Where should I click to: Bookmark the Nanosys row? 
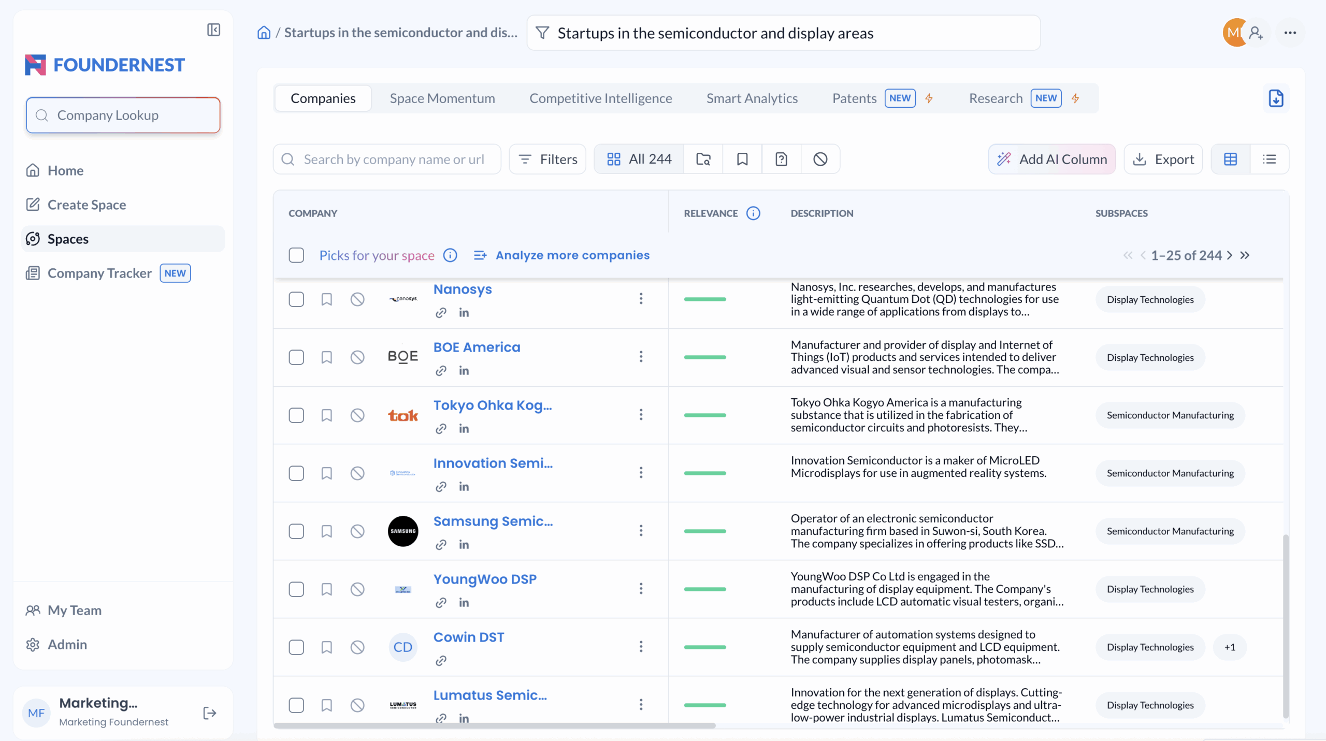pos(326,299)
